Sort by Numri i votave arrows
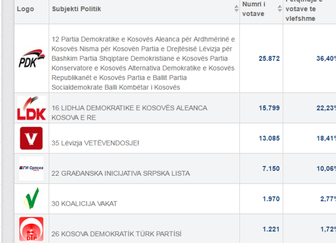This screenshot has width=336, height=243. pyautogui.click(x=280, y=9)
